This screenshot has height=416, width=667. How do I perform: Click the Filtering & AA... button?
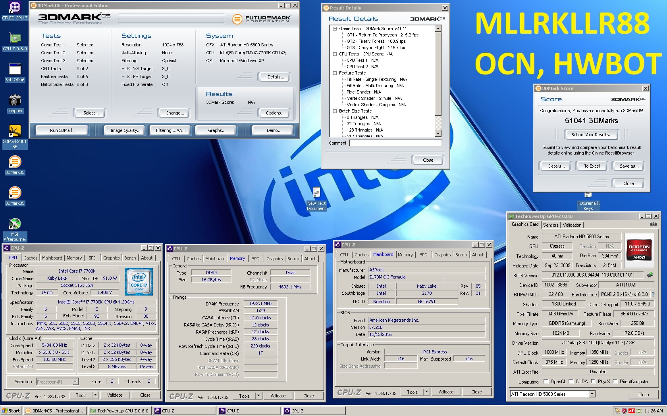[x=171, y=130]
